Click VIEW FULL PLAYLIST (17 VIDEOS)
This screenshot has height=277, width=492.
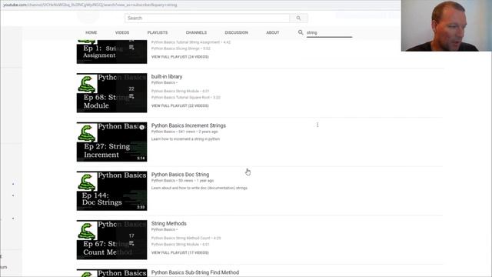tap(180, 253)
